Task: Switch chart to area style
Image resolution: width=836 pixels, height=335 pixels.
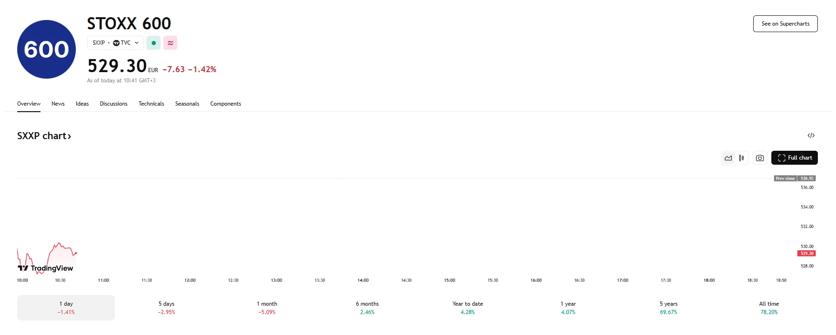Action: coord(728,158)
